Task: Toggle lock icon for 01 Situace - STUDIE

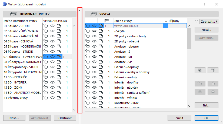Action: point(45,26)
